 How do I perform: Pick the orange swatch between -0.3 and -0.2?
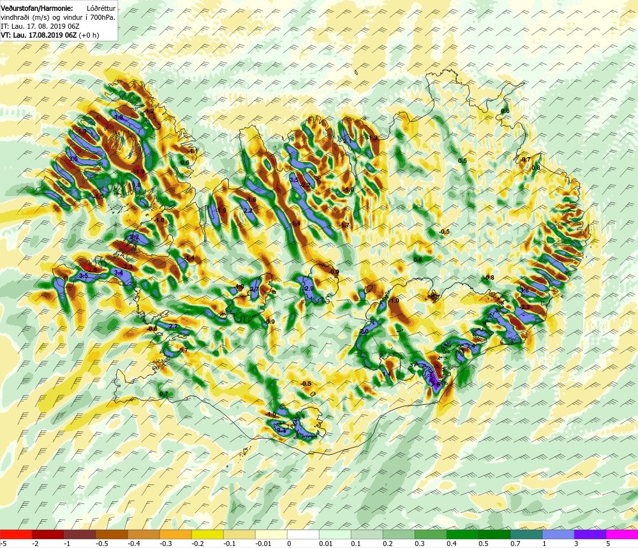(x=175, y=534)
